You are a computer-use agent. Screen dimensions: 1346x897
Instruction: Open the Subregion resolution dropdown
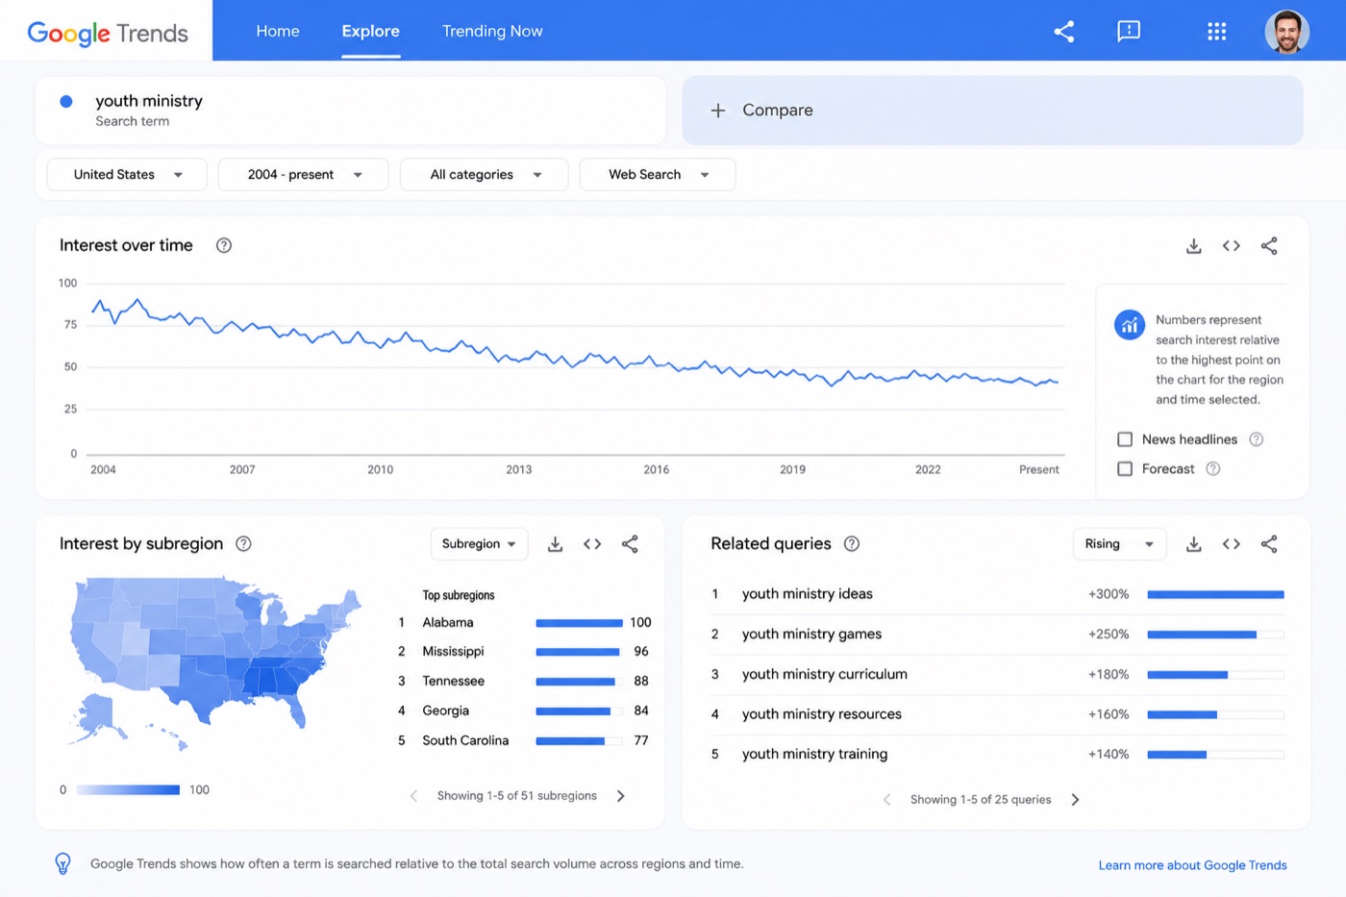479,544
